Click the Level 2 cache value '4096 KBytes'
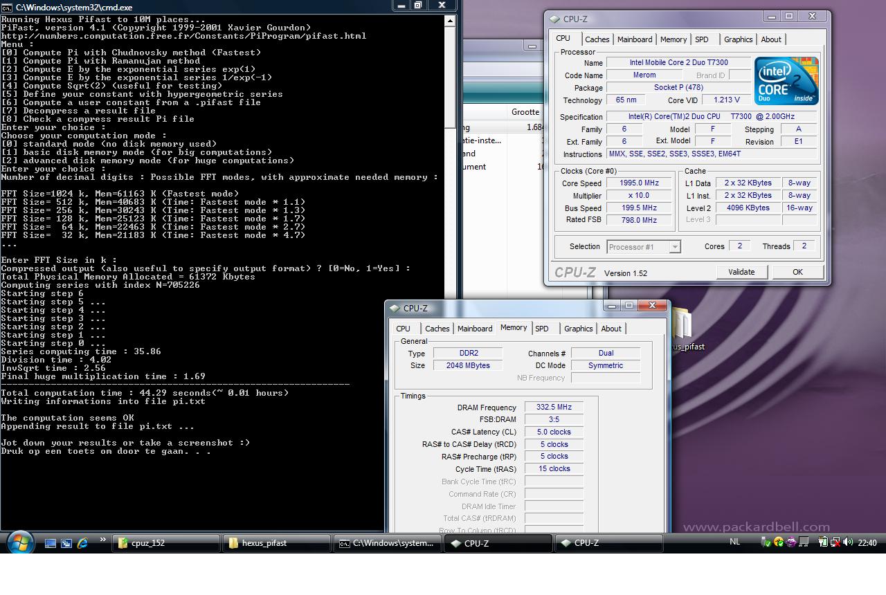The width and height of the screenshot is (886, 595). [x=748, y=208]
